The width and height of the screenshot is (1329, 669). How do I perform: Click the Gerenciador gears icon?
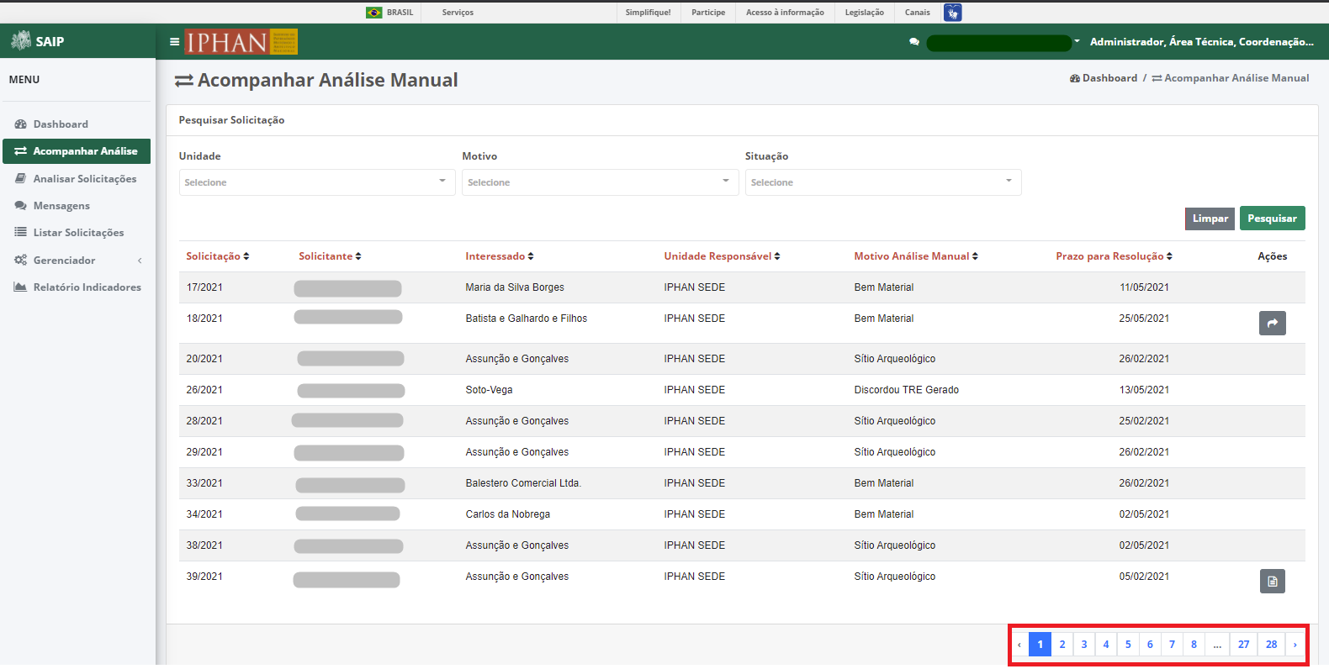coord(21,260)
